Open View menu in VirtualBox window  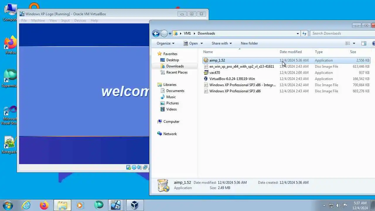53,21
